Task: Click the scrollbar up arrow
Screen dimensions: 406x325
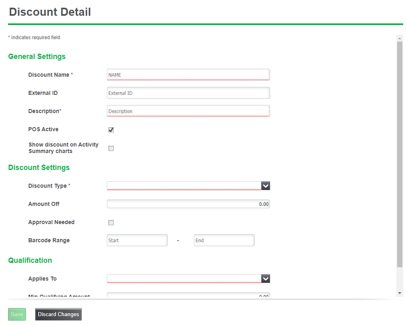Action: (400, 38)
